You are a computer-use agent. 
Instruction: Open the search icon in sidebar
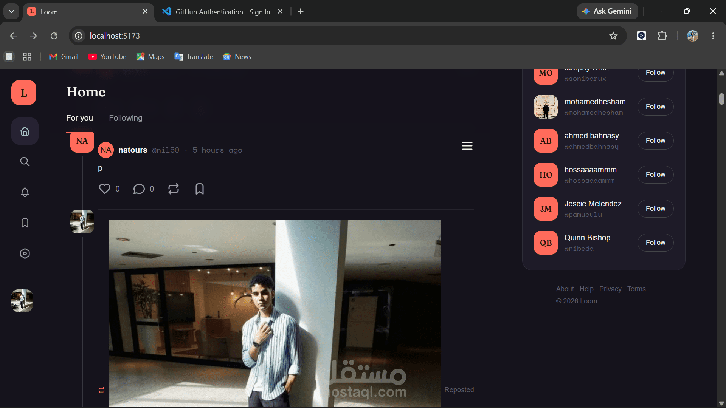click(x=25, y=162)
